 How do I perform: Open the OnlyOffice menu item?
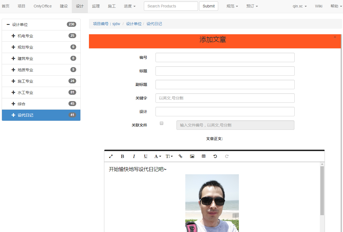[43, 6]
